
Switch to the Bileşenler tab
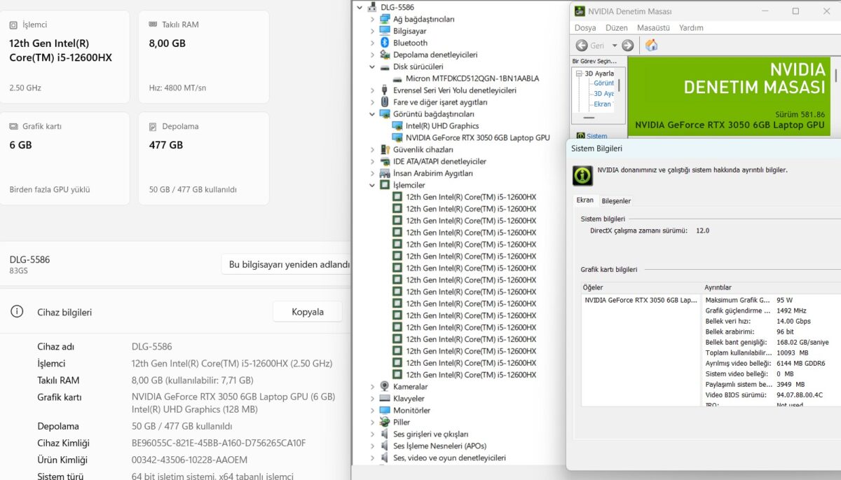click(616, 201)
